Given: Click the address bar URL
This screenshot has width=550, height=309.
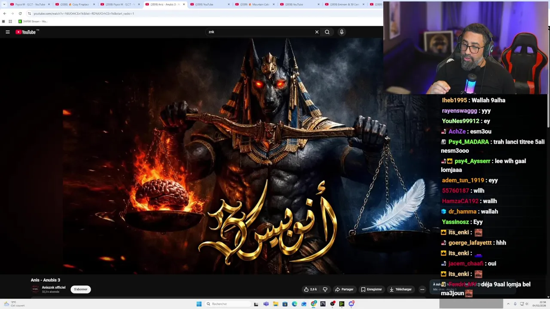Looking at the screenshot, I should click(x=84, y=13).
